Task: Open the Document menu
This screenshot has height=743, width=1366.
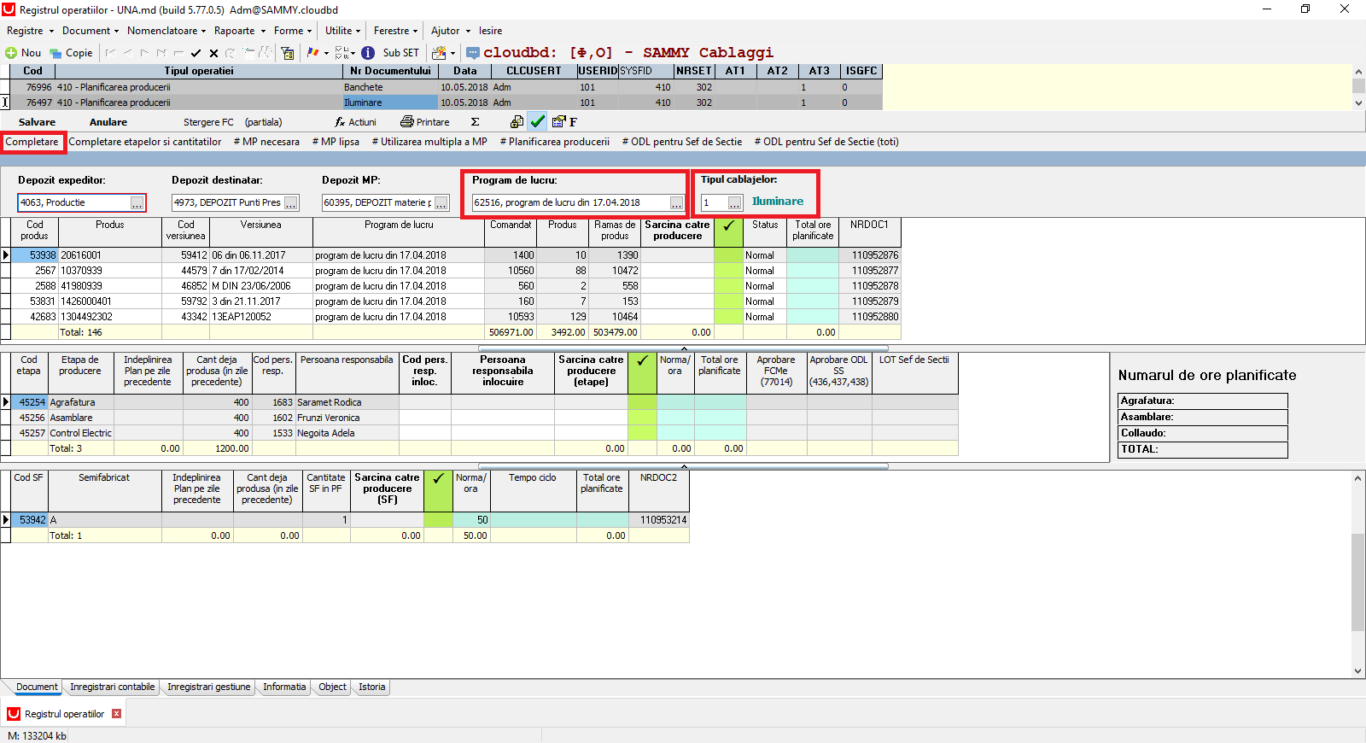Action: tap(90, 31)
